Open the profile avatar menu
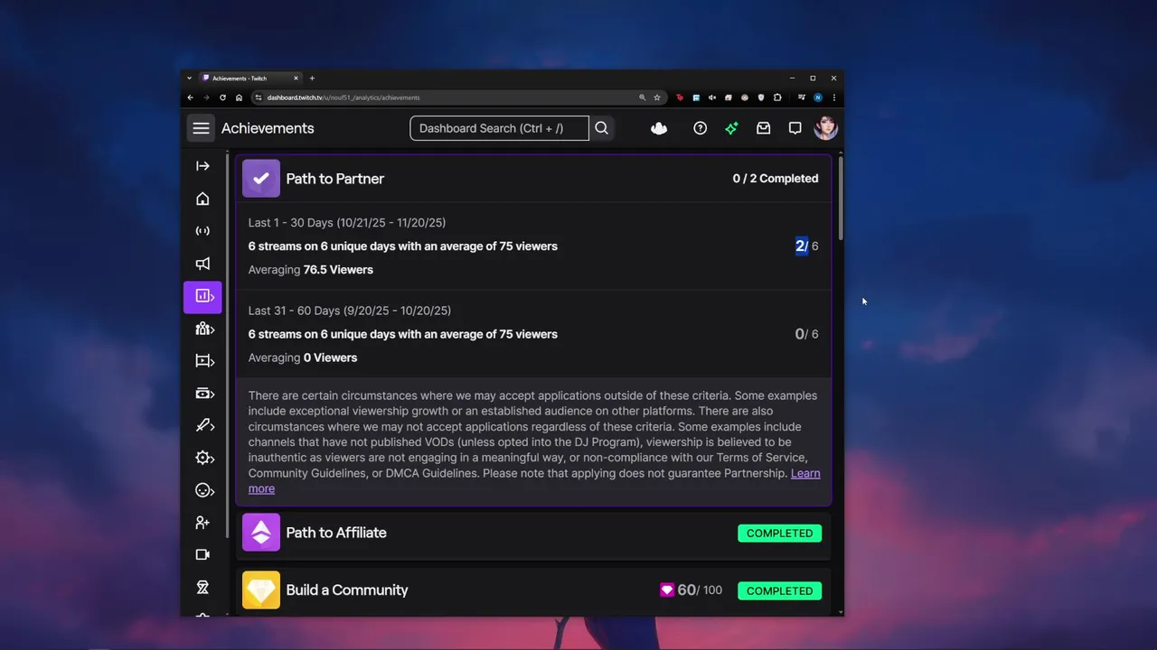The width and height of the screenshot is (1157, 650). [825, 128]
